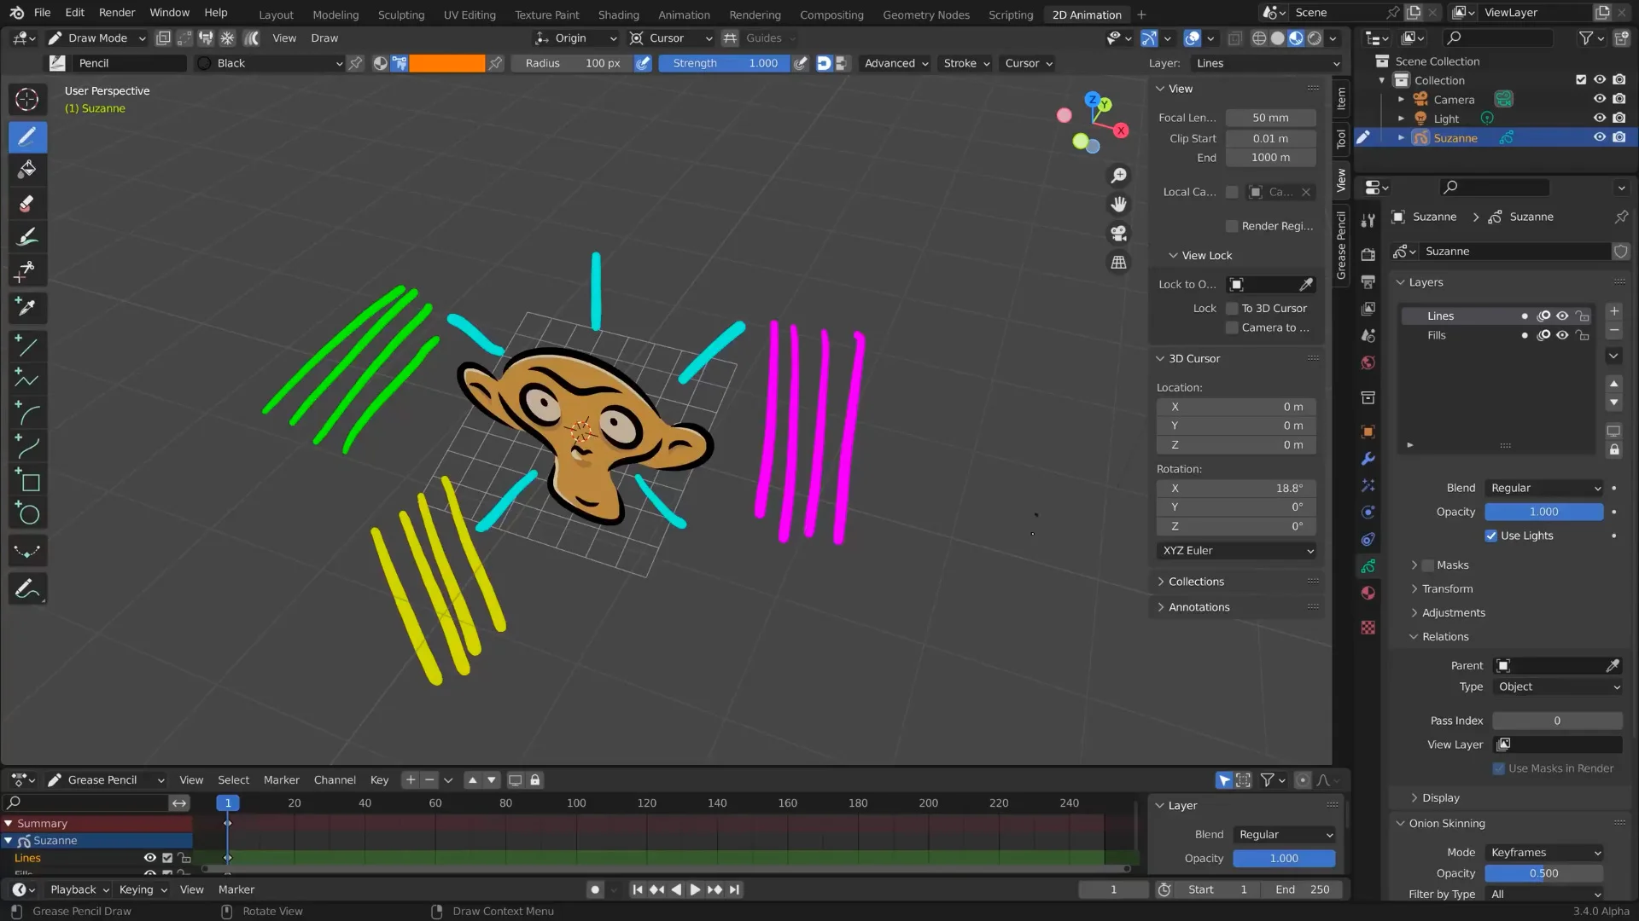Select the Erase tool
The height and width of the screenshot is (921, 1639).
coord(27,204)
